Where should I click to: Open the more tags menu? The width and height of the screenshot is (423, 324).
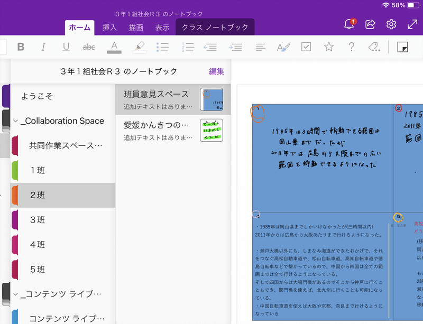374,47
